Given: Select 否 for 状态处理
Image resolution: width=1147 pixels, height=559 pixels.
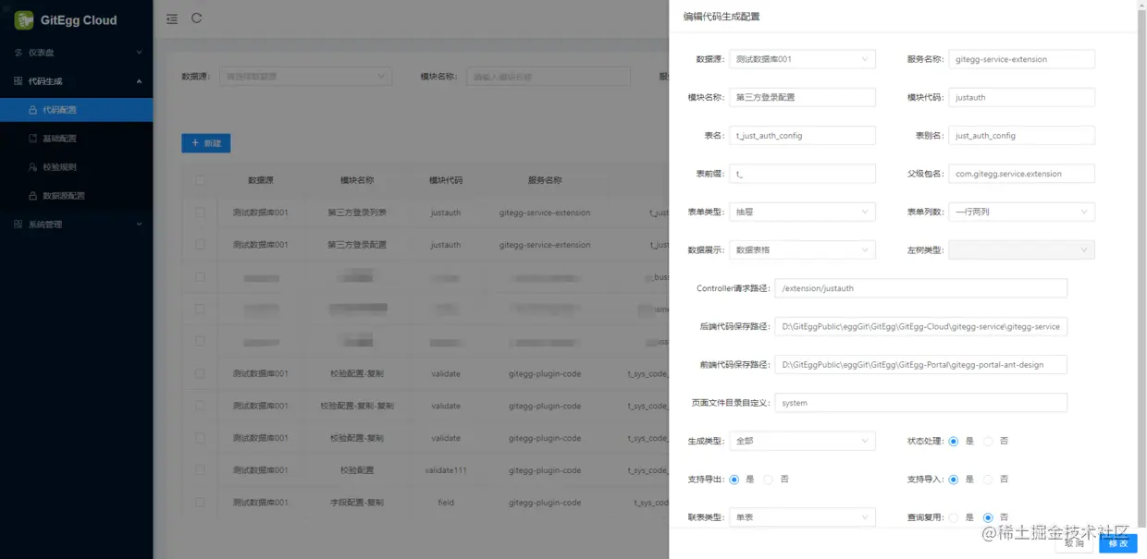Looking at the screenshot, I should (x=988, y=441).
